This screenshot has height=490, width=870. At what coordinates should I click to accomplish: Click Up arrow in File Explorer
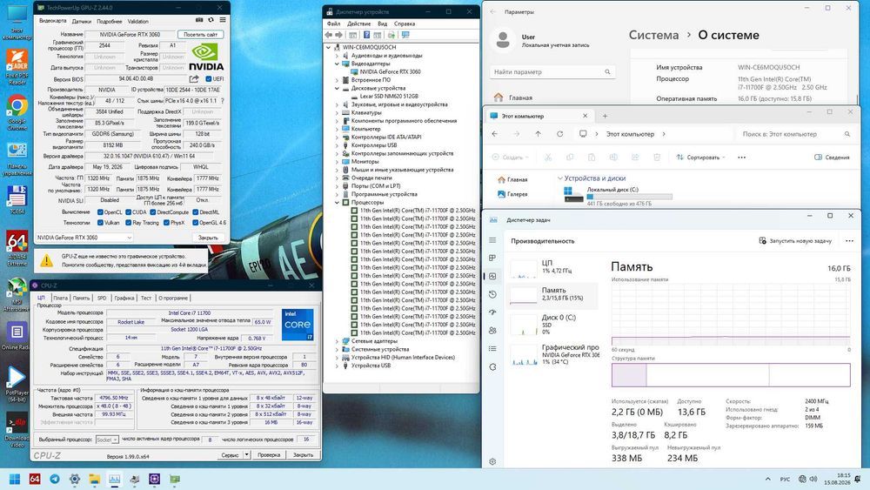click(x=539, y=134)
